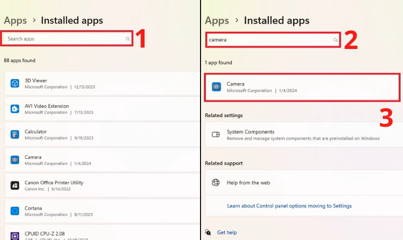The width and height of the screenshot is (403, 240).
Task: Click the Camera icon in the 88 apps list
Action: point(15,160)
